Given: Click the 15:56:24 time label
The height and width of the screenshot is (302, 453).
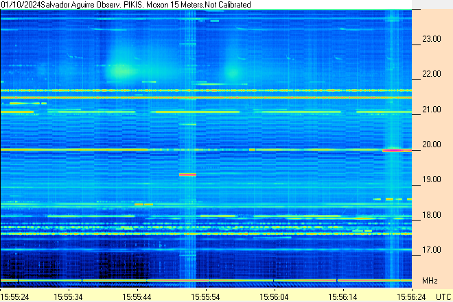Looking at the screenshot, I should point(411,297).
